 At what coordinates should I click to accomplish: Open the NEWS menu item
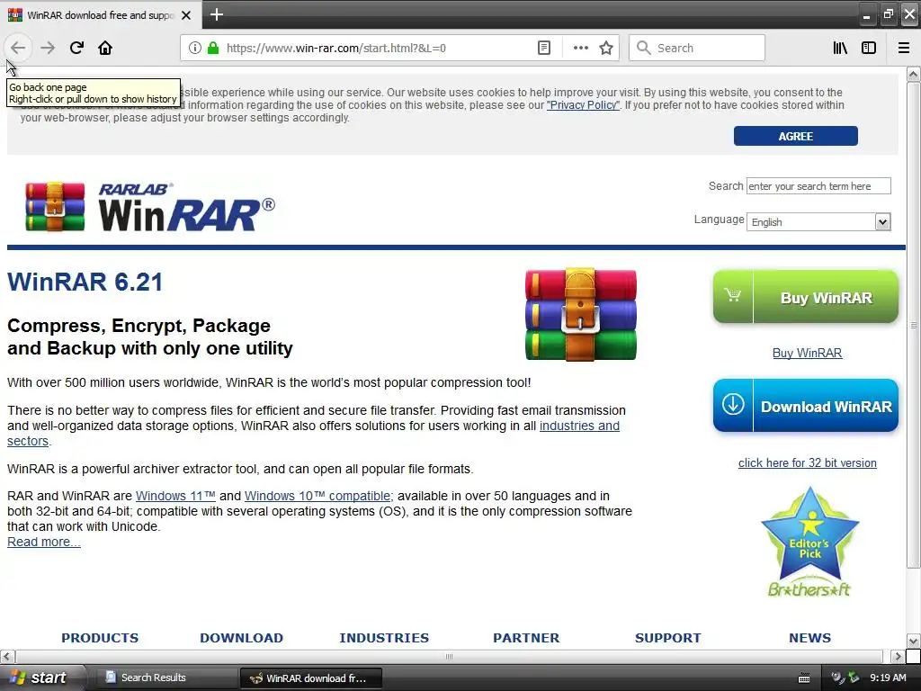point(809,638)
